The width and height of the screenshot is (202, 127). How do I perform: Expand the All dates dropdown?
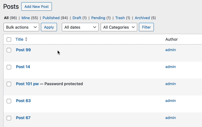tap(80, 27)
